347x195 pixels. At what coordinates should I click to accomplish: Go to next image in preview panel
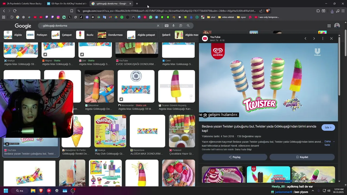pyautogui.click(x=314, y=38)
